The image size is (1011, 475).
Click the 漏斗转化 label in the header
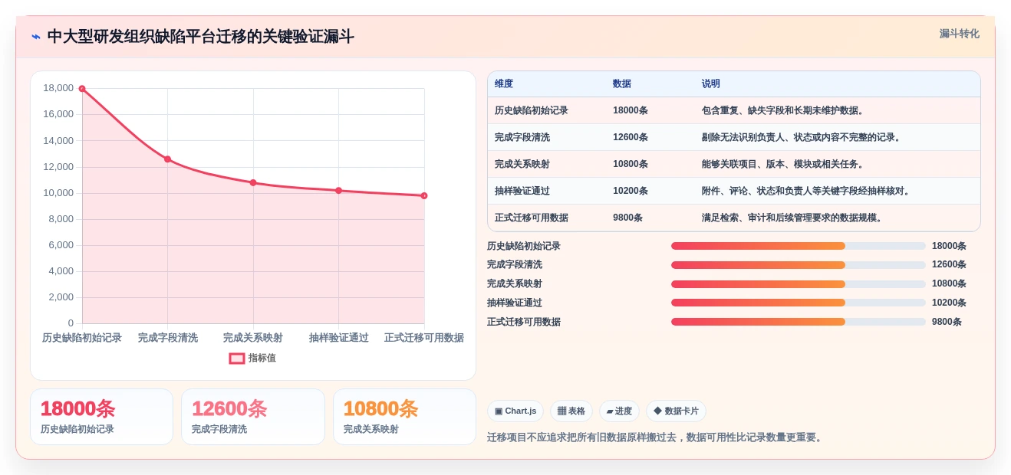tap(959, 34)
